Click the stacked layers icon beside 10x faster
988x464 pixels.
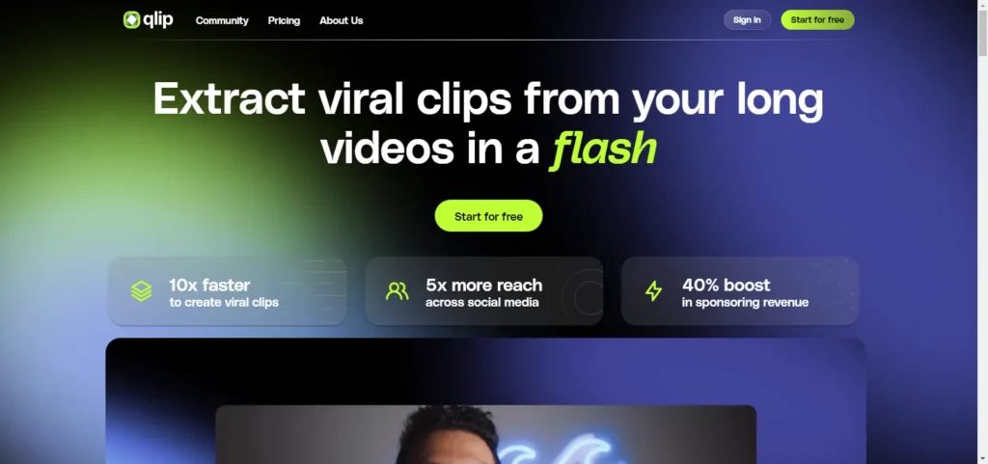141,291
